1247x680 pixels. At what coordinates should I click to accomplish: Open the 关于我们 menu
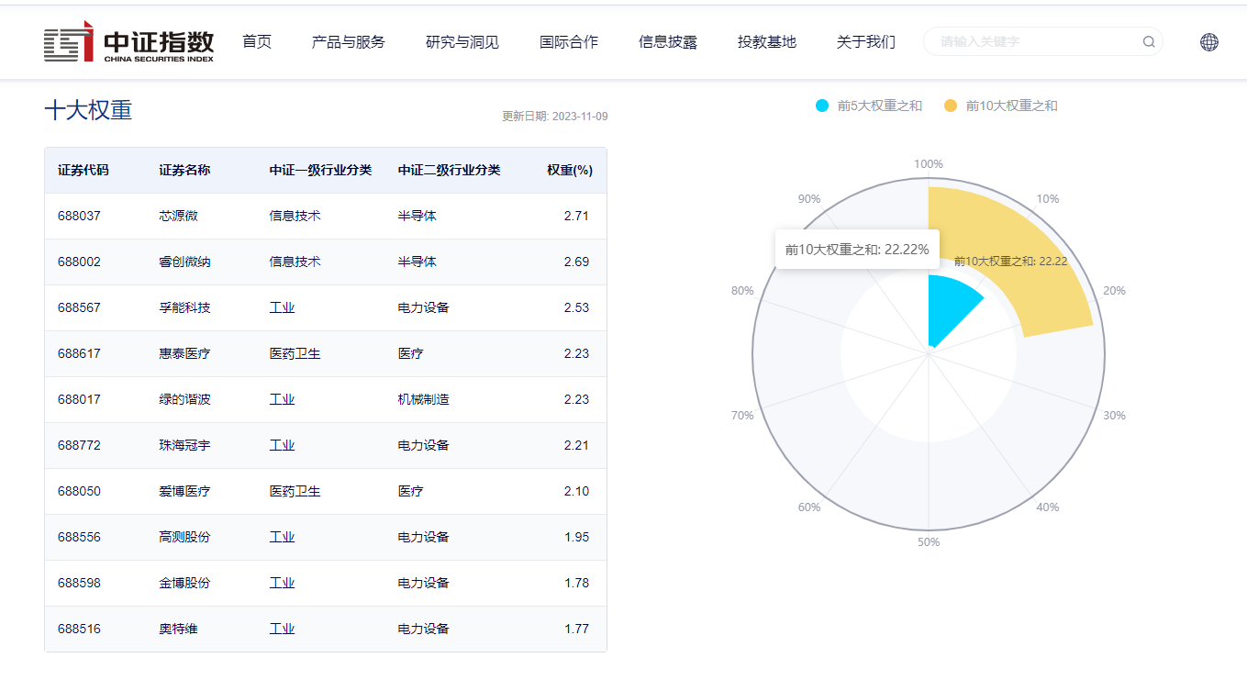864,41
